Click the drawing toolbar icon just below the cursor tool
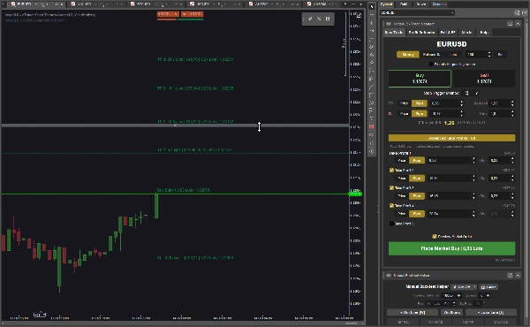 point(372,14)
